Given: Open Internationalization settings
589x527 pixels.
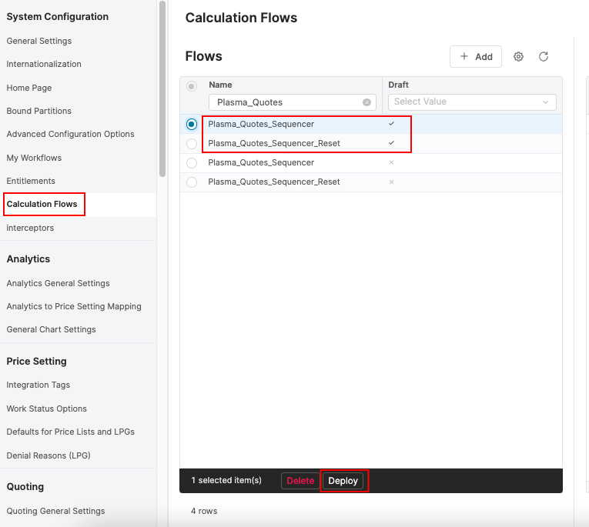Looking at the screenshot, I should pyautogui.click(x=44, y=64).
